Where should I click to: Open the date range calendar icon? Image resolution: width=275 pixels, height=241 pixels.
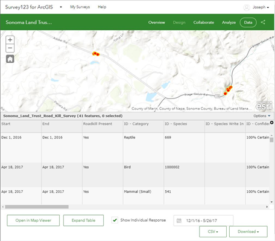(x=179, y=220)
